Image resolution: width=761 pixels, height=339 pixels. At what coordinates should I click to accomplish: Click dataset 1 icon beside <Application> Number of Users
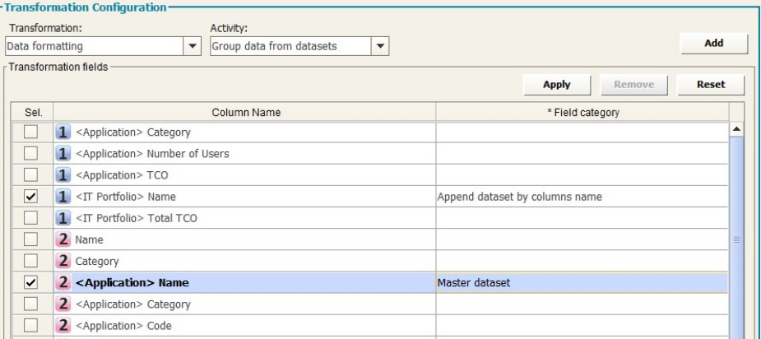pos(64,153)
